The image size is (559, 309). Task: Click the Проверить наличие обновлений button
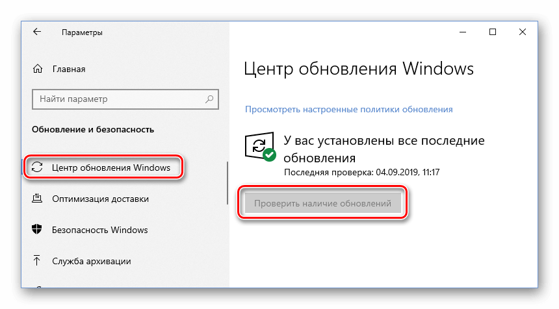tap(322, 203)
